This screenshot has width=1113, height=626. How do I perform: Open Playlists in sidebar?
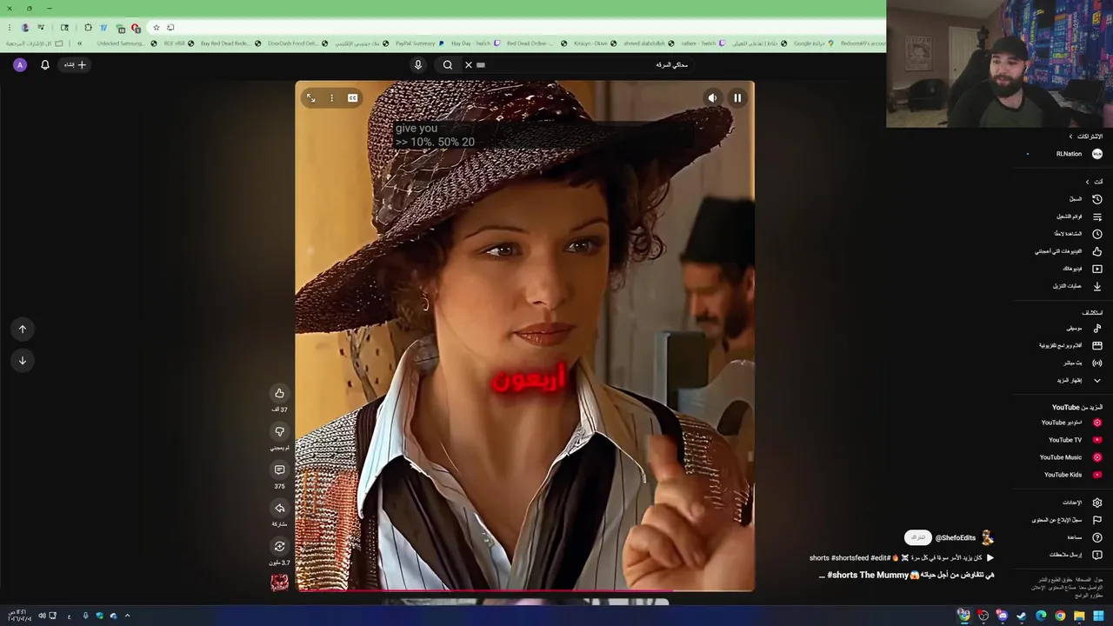pos(1063,216)
